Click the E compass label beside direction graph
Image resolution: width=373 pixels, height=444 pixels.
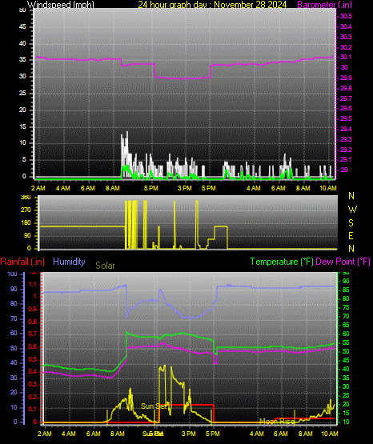click(351, 235)
